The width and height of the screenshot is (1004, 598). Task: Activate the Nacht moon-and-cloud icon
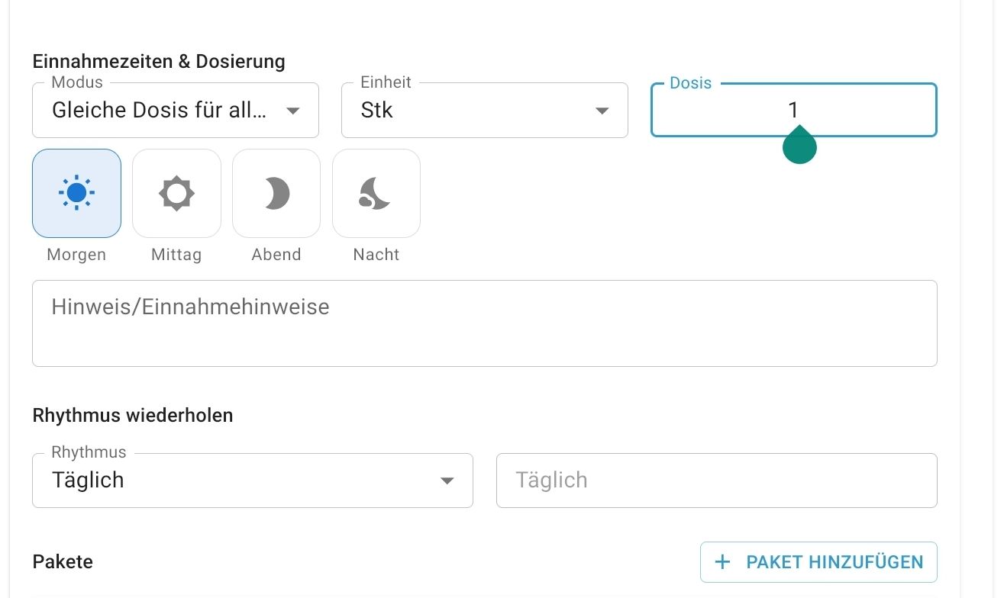[x=376, y=193]
